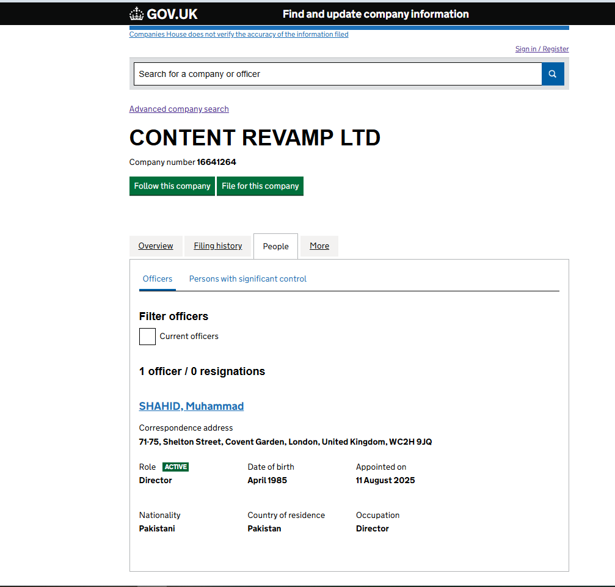Image resolution: width=615 pixels, height=587 pixels.
Task: Click the magnifying glass search button
Action: pos(553,74)
